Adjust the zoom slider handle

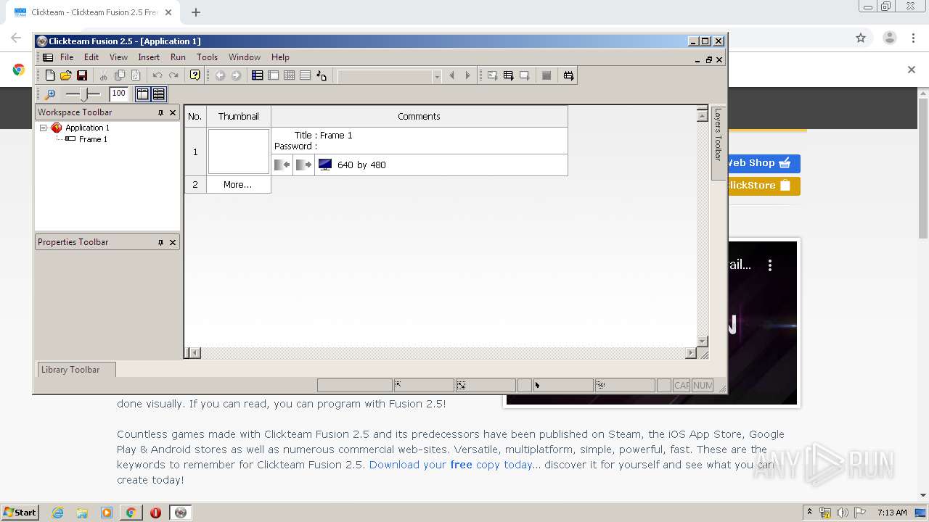pyautogui.click(x=86, y=94)
